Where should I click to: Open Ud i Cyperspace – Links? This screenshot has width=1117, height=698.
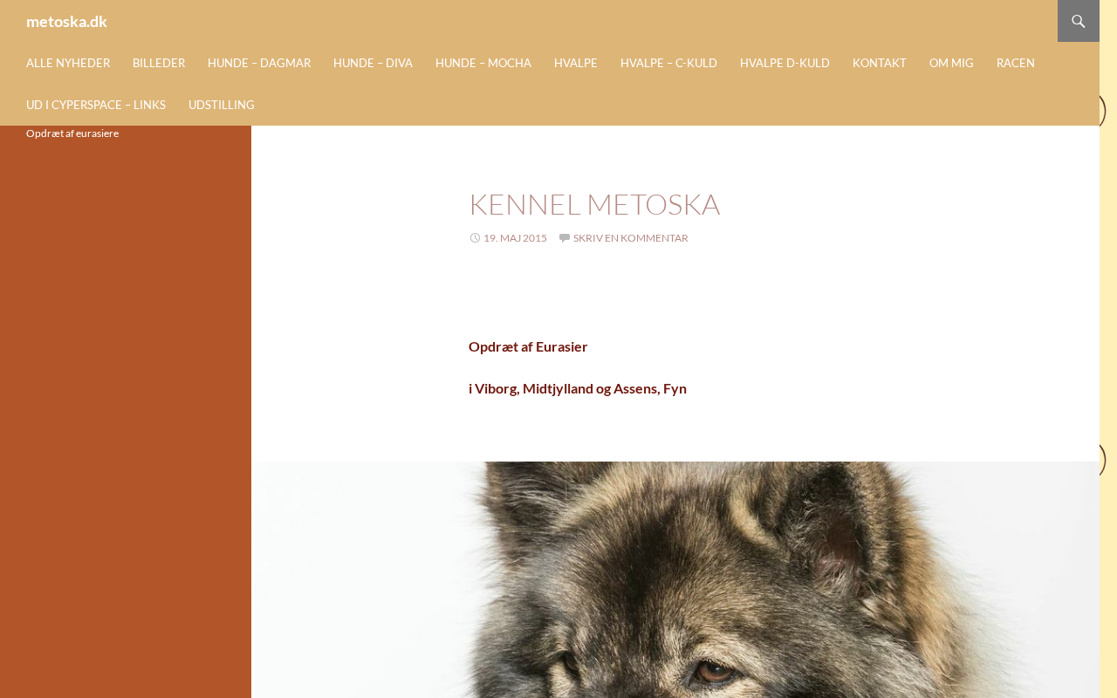(x=96, y=105)
